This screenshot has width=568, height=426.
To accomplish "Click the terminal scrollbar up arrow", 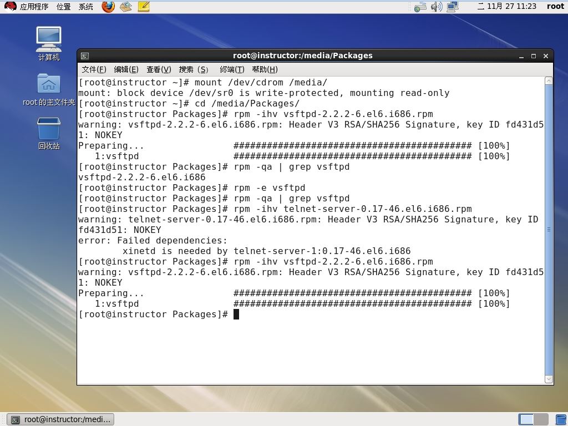I will point(549,81).
